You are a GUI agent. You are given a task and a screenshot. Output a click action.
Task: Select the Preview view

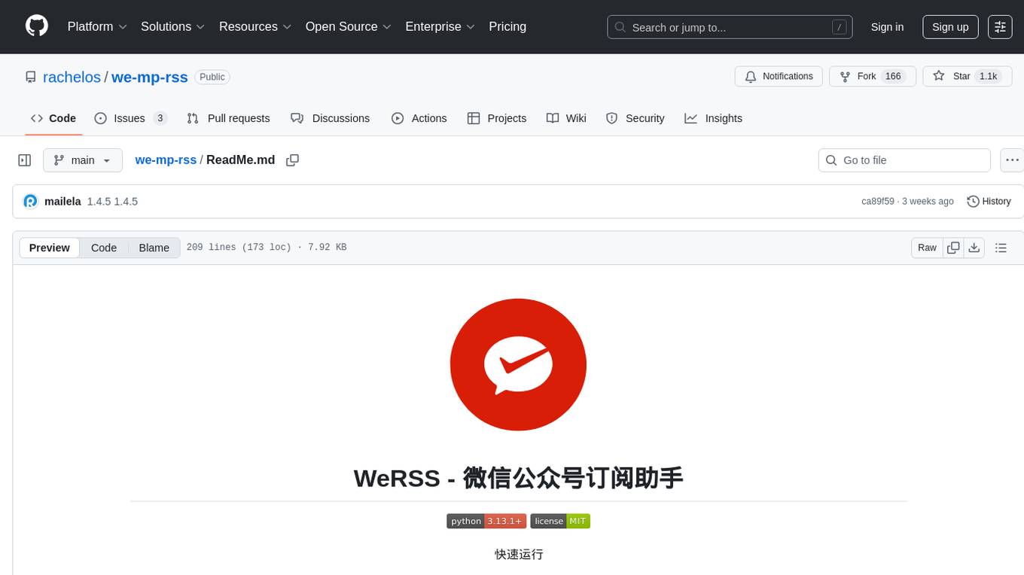point(50,248)
